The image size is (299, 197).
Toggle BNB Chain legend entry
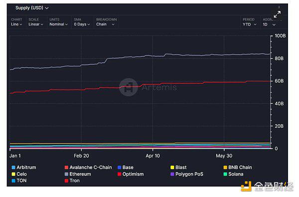click(x=238, y=168)
